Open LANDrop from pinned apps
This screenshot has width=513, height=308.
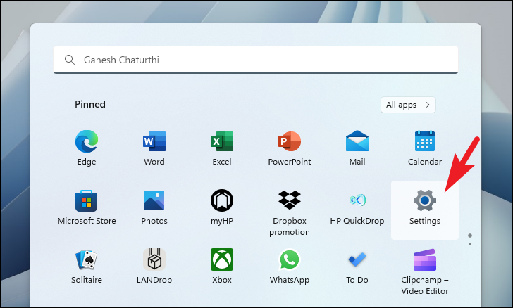point(154,259)
